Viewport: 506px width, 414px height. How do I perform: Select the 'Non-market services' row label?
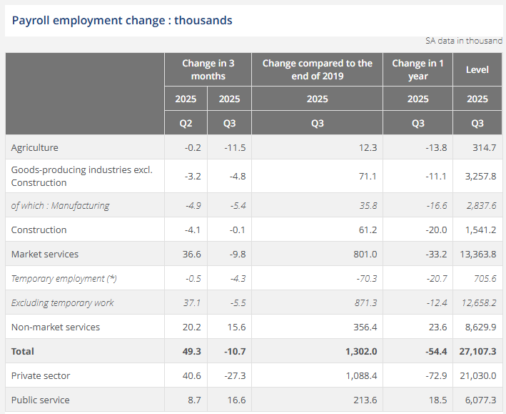tap(56, 327)
